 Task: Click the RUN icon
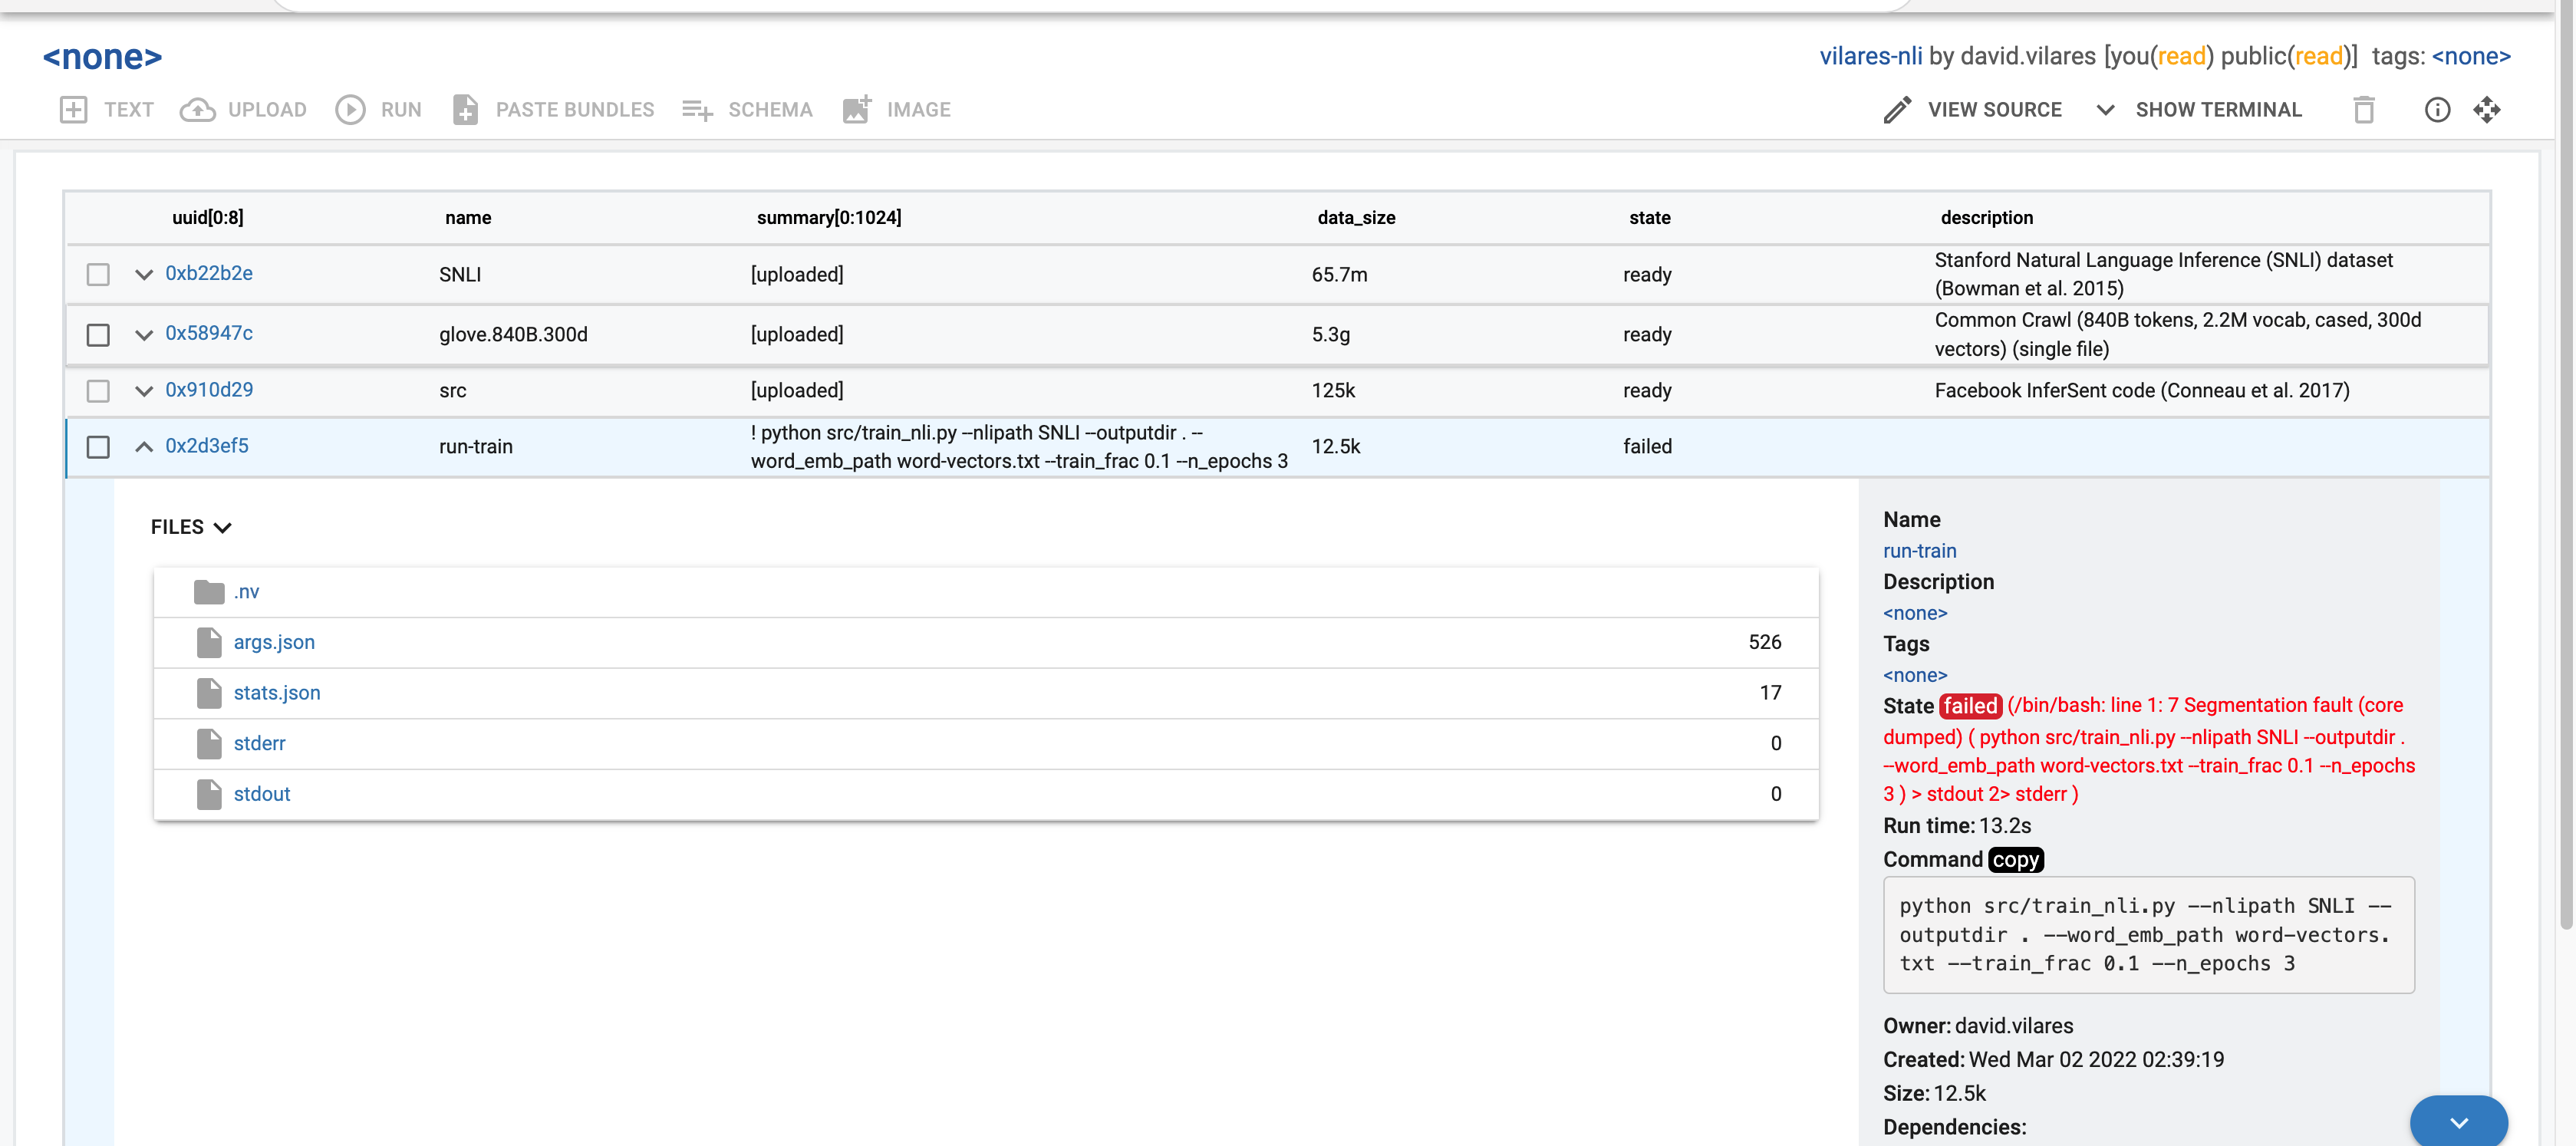point(351,110)
